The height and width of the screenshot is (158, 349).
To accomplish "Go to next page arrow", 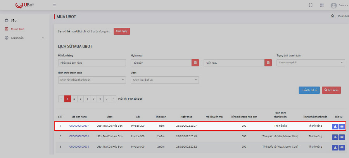I will point(113,99).
